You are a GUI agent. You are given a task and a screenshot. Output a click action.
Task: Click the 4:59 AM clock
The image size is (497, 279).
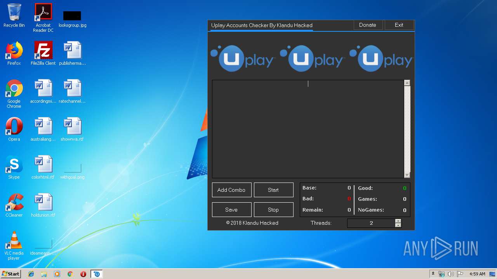pyautogui.click(x=477, y=274)
